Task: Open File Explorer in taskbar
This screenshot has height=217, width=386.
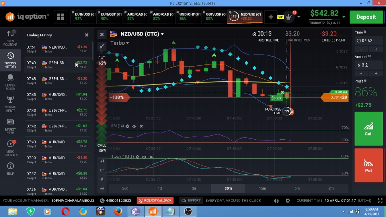Action: pyautogui.click(x=13, y=212)
